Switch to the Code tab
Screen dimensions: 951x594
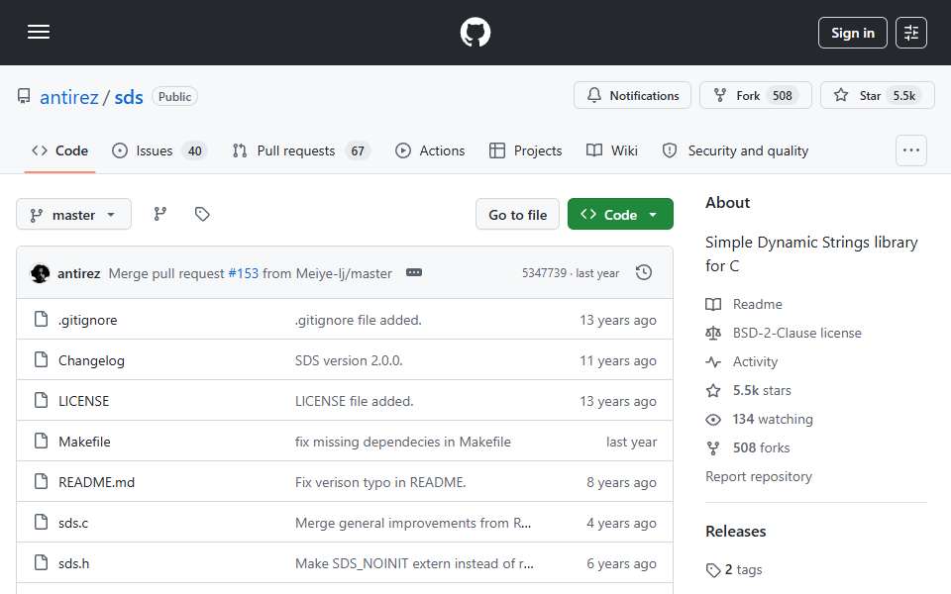(x=59, y=150)
